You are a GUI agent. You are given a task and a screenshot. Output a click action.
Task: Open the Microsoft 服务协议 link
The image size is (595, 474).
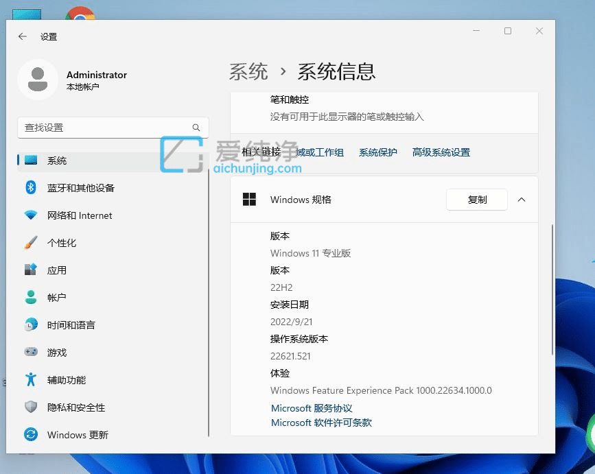[x=311, y=408]
